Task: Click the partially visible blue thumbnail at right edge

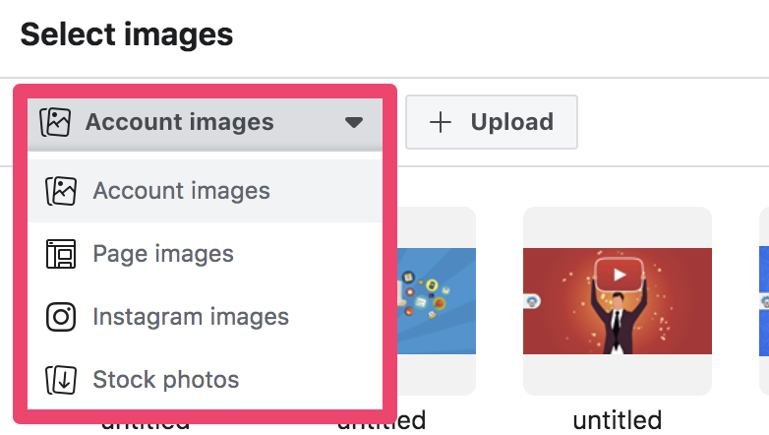Action: [x=764, y=301]
